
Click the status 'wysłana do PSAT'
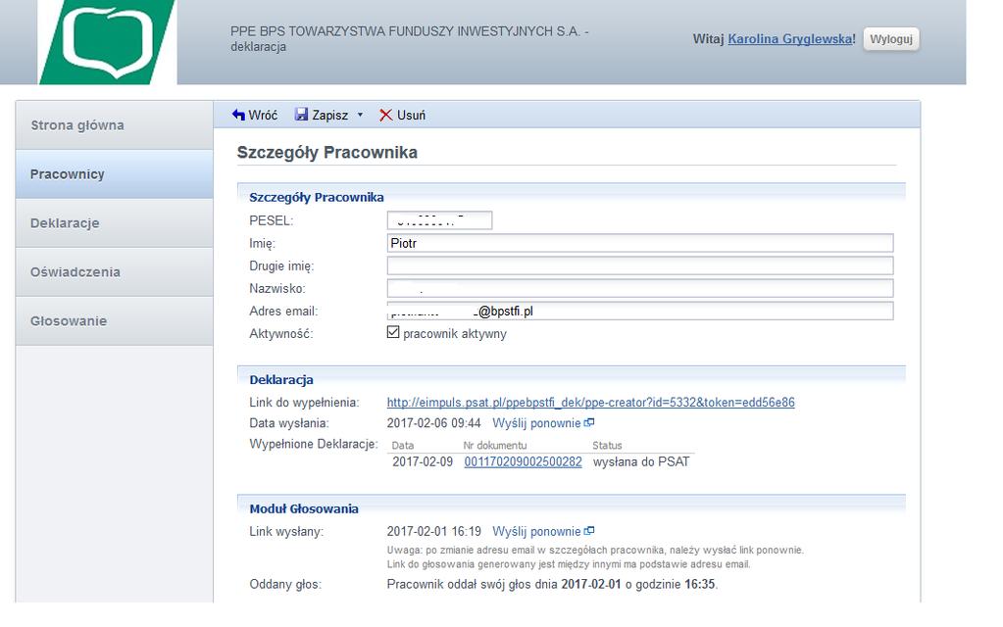tap(641, 461)
